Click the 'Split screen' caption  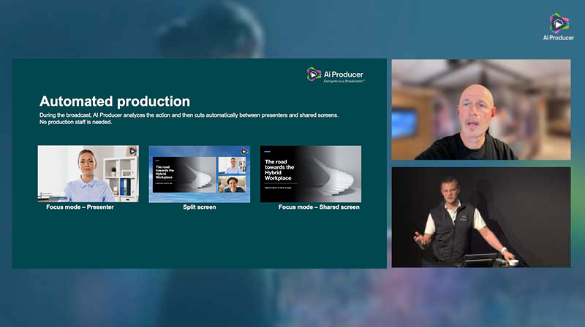point(199,207)
